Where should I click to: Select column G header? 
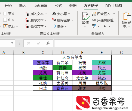(121, 52)
